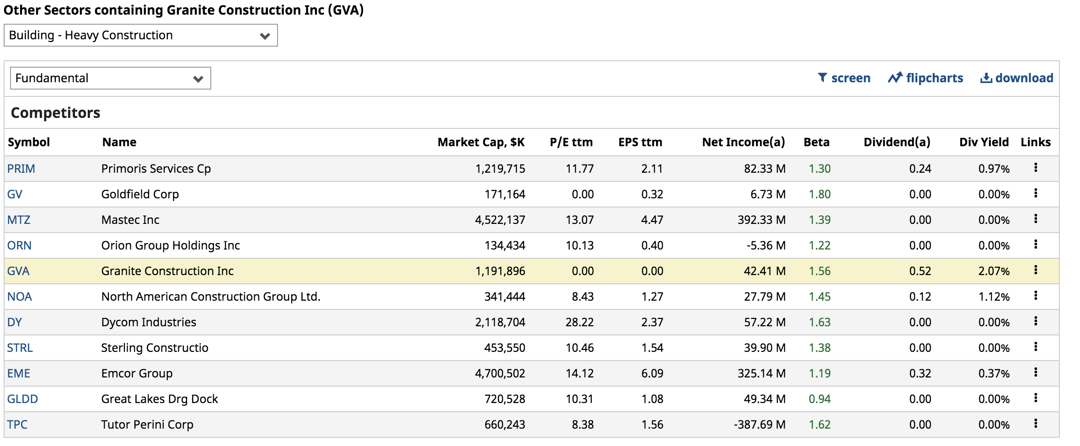1080x446 pixels.
Task: Click the 4,522,137 market cap value
Action: click(500, 220)
